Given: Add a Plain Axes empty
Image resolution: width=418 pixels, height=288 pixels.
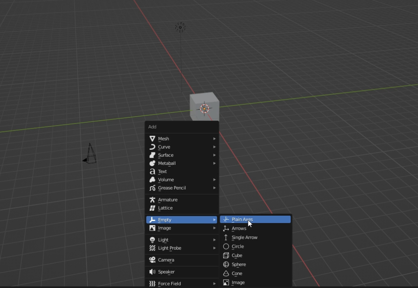Looking at the screenshot, I should point(255,219).
